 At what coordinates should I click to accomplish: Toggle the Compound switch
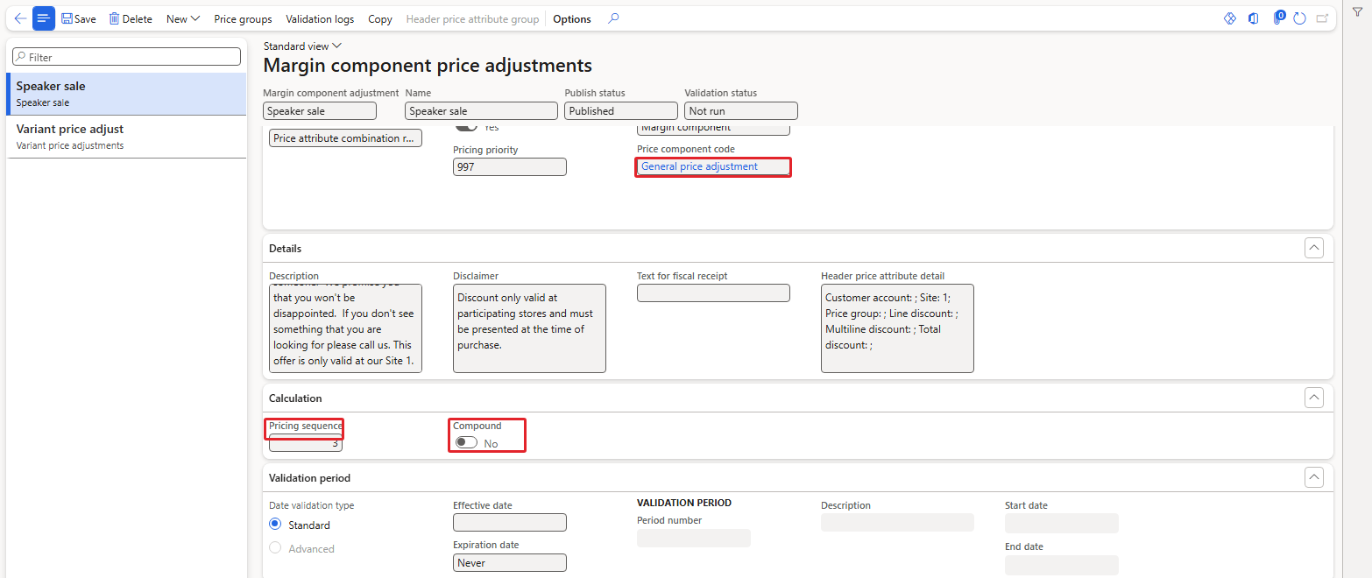click(x=466, y=443)
